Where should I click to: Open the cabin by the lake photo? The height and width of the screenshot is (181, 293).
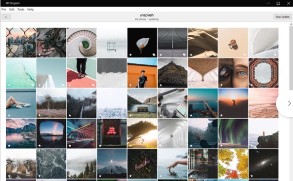click(142, 103)
